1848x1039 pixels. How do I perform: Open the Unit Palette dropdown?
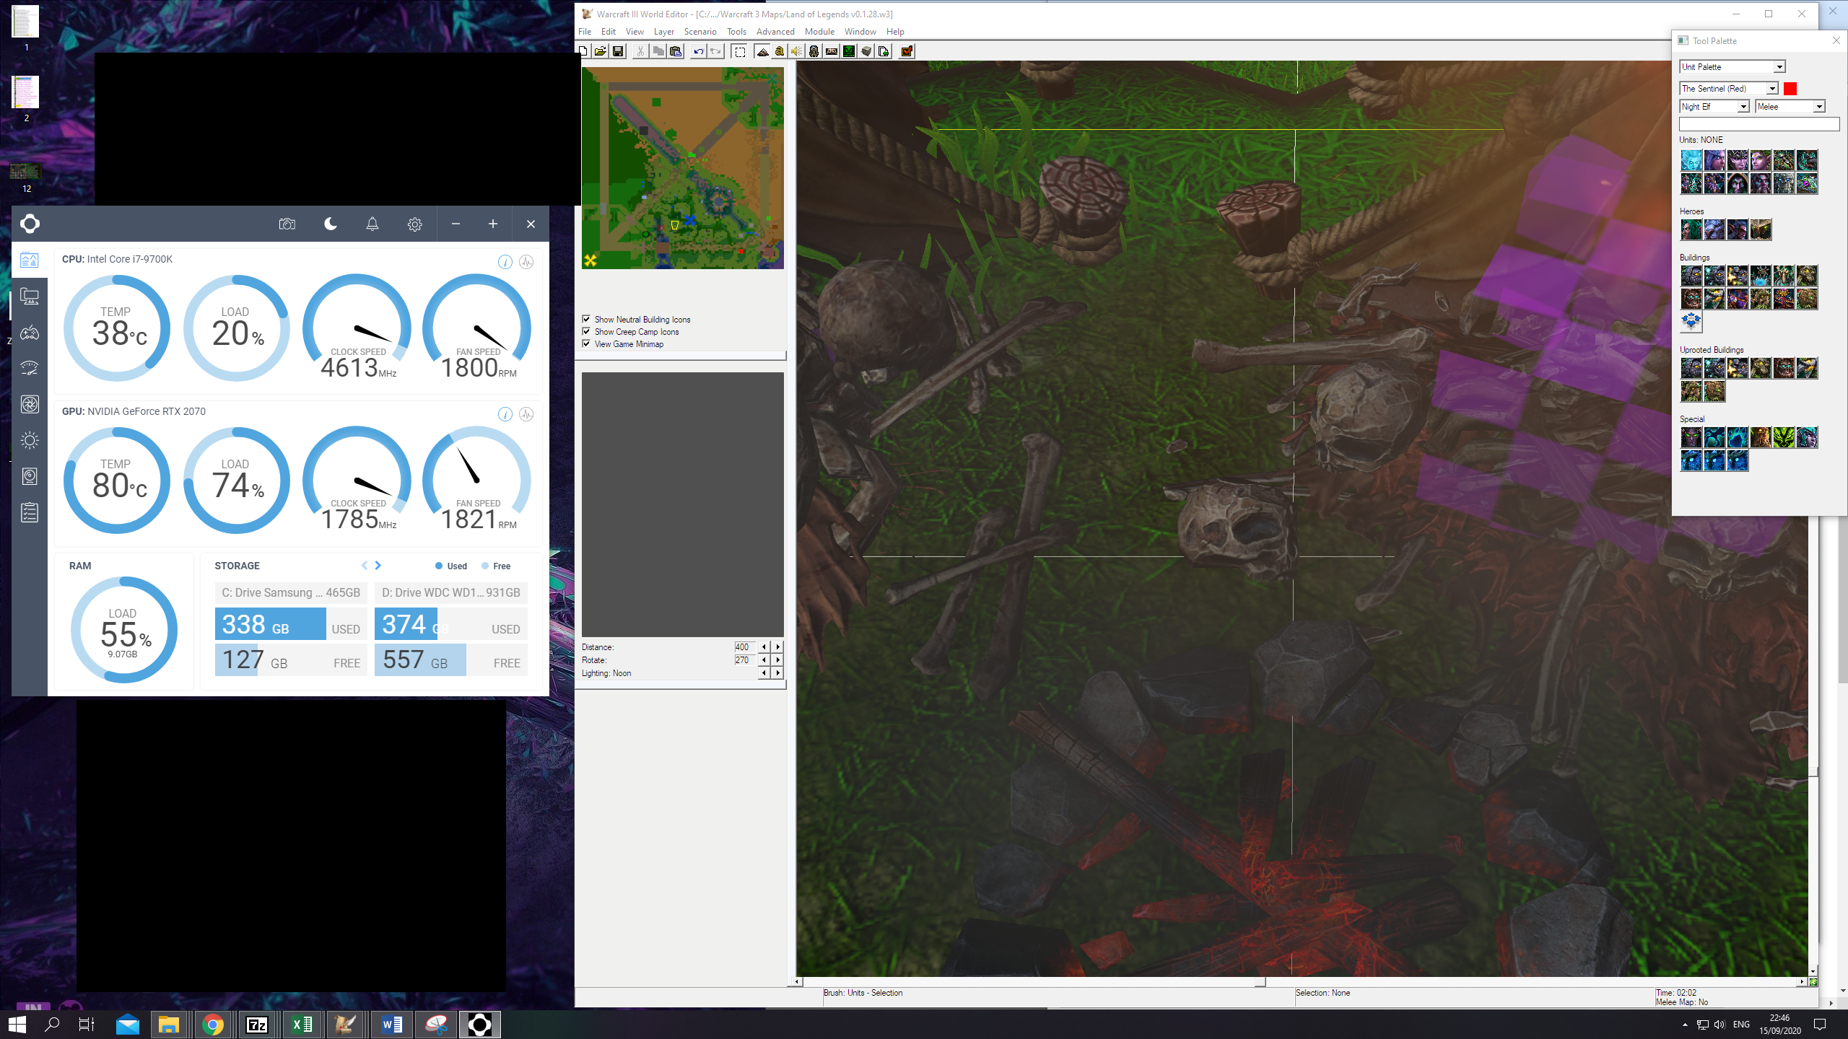[1732, 67]
